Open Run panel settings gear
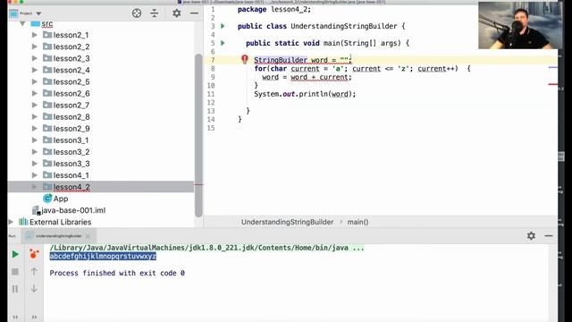Image resolution: width=572 pixels, height=322 pixels. coord(531,236)
